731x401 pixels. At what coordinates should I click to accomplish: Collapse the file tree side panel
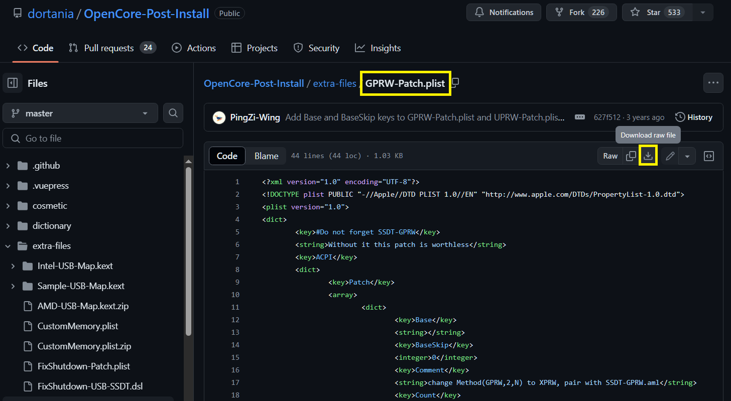click(x=13, y=83)
